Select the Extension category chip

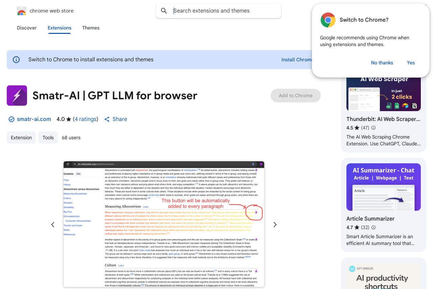coord(21,138)
